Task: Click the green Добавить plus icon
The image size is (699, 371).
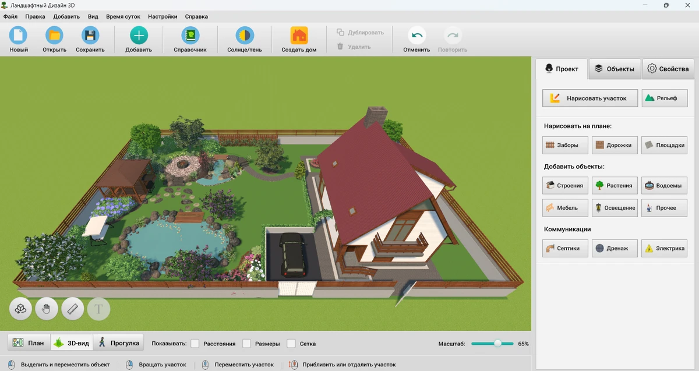Action: (139, 36)
